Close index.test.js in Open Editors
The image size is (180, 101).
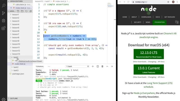[11, 8]
